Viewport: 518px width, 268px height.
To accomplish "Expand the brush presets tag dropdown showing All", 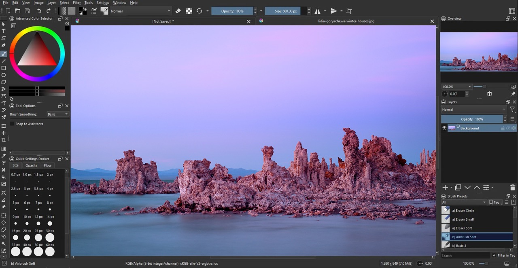I will coord(464,202).
